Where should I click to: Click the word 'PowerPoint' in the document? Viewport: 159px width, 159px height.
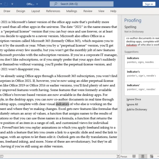pyautogui.click(x=11, y=127)
